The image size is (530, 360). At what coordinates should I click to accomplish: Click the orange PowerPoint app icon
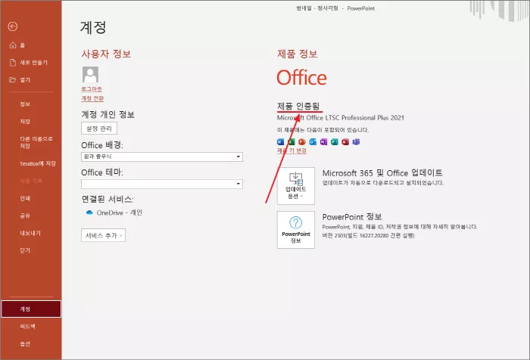coord(302,142)
